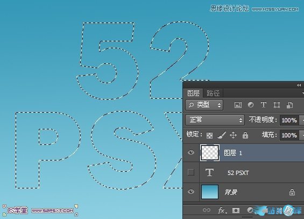Switch to the 图层 (Layers) tab
Screen dimensions: 304x219
point(193,93)
